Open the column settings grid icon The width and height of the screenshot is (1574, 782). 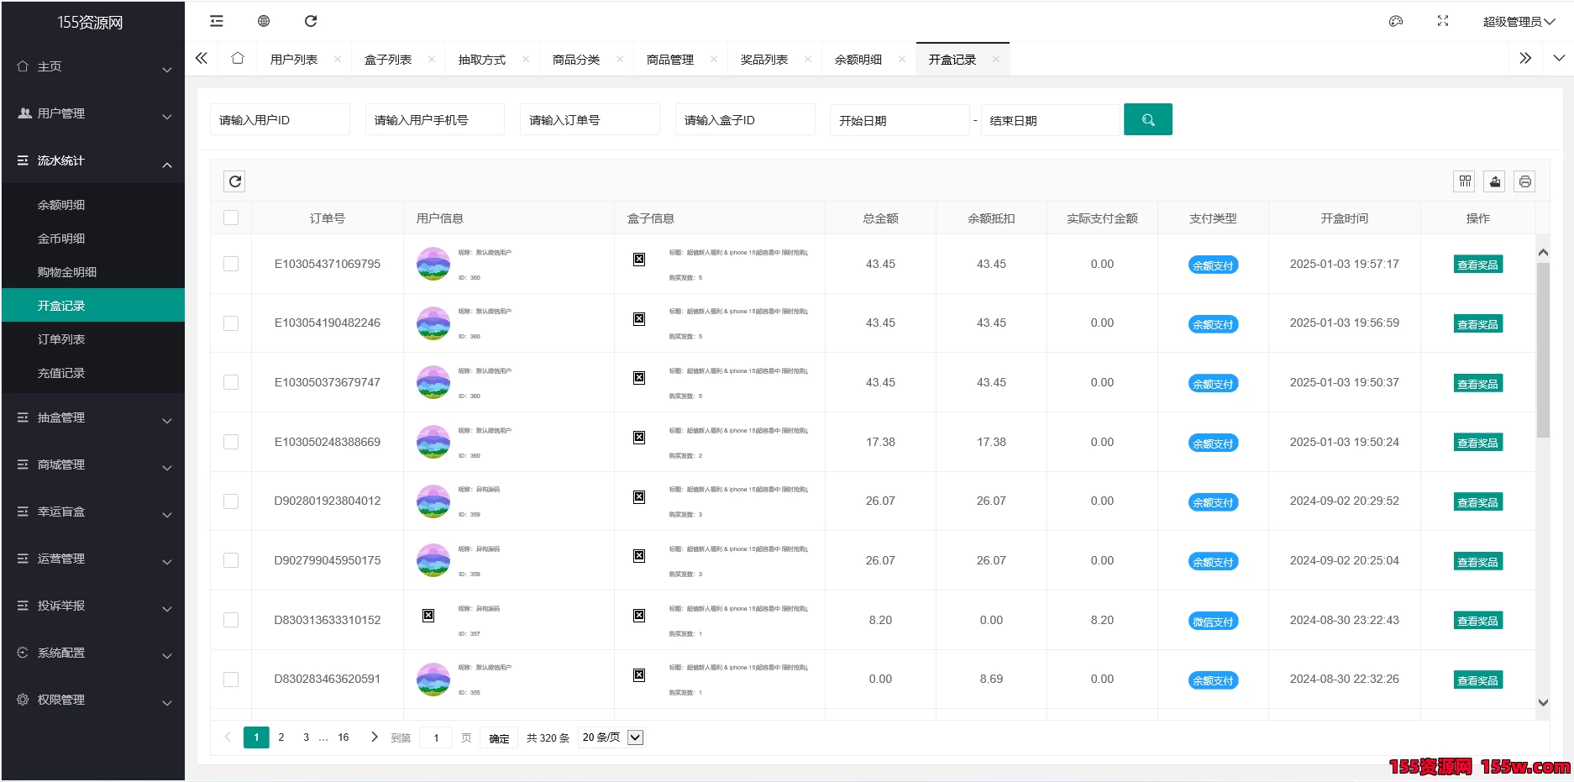pos(1464,181)
